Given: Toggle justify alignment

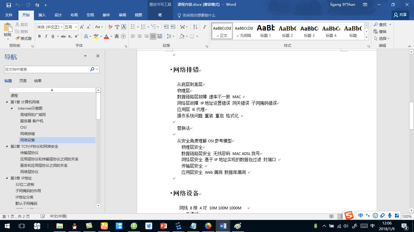Looking at the screenshot, I should click(153, 36).
